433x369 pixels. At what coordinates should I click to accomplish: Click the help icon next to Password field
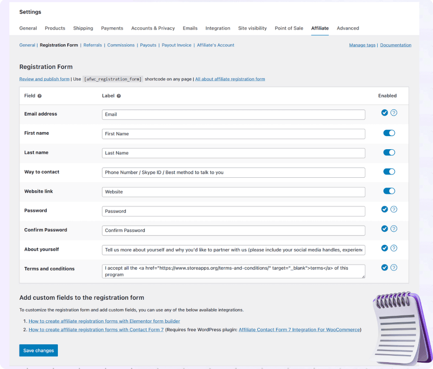(394, 209)
